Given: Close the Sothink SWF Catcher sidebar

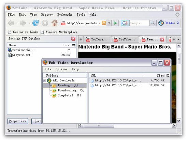Looking at the screenshot, I should point(73,39).
